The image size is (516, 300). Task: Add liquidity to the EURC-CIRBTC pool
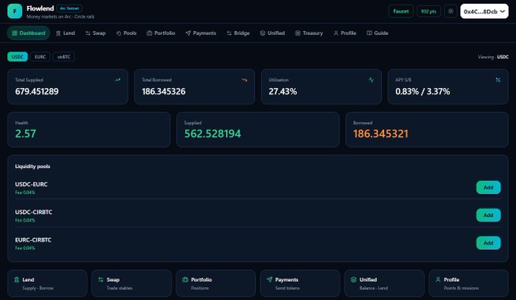489,243
